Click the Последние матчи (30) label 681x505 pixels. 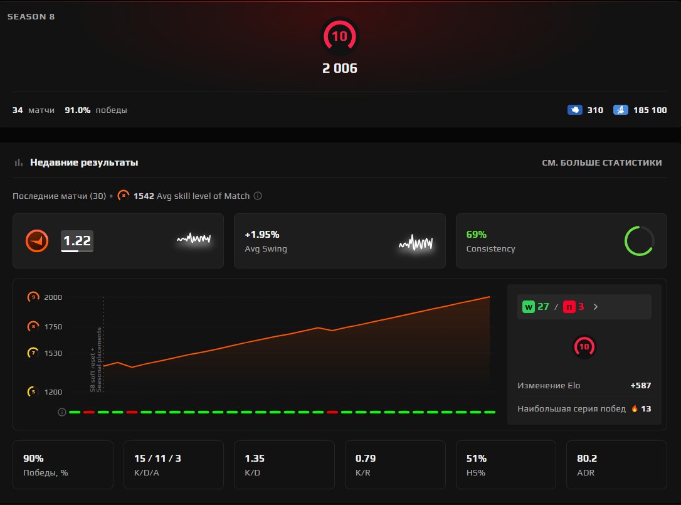click(x=59, y=196)
